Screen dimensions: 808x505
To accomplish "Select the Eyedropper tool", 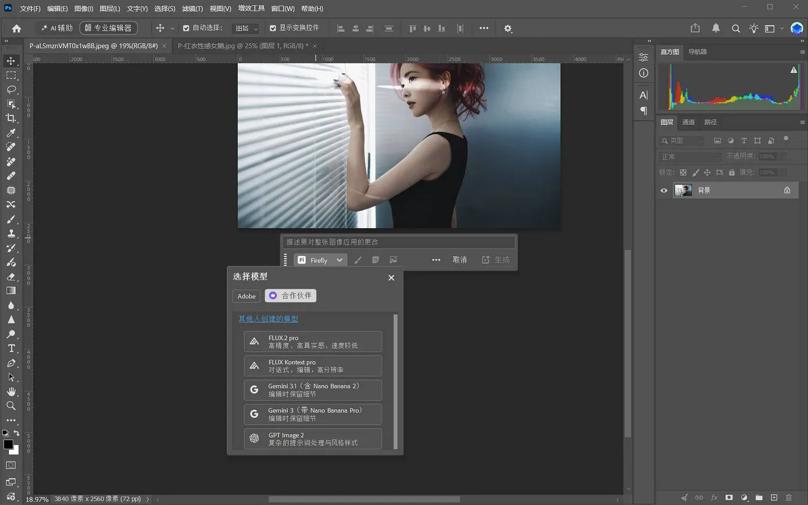I will point(11,133).
